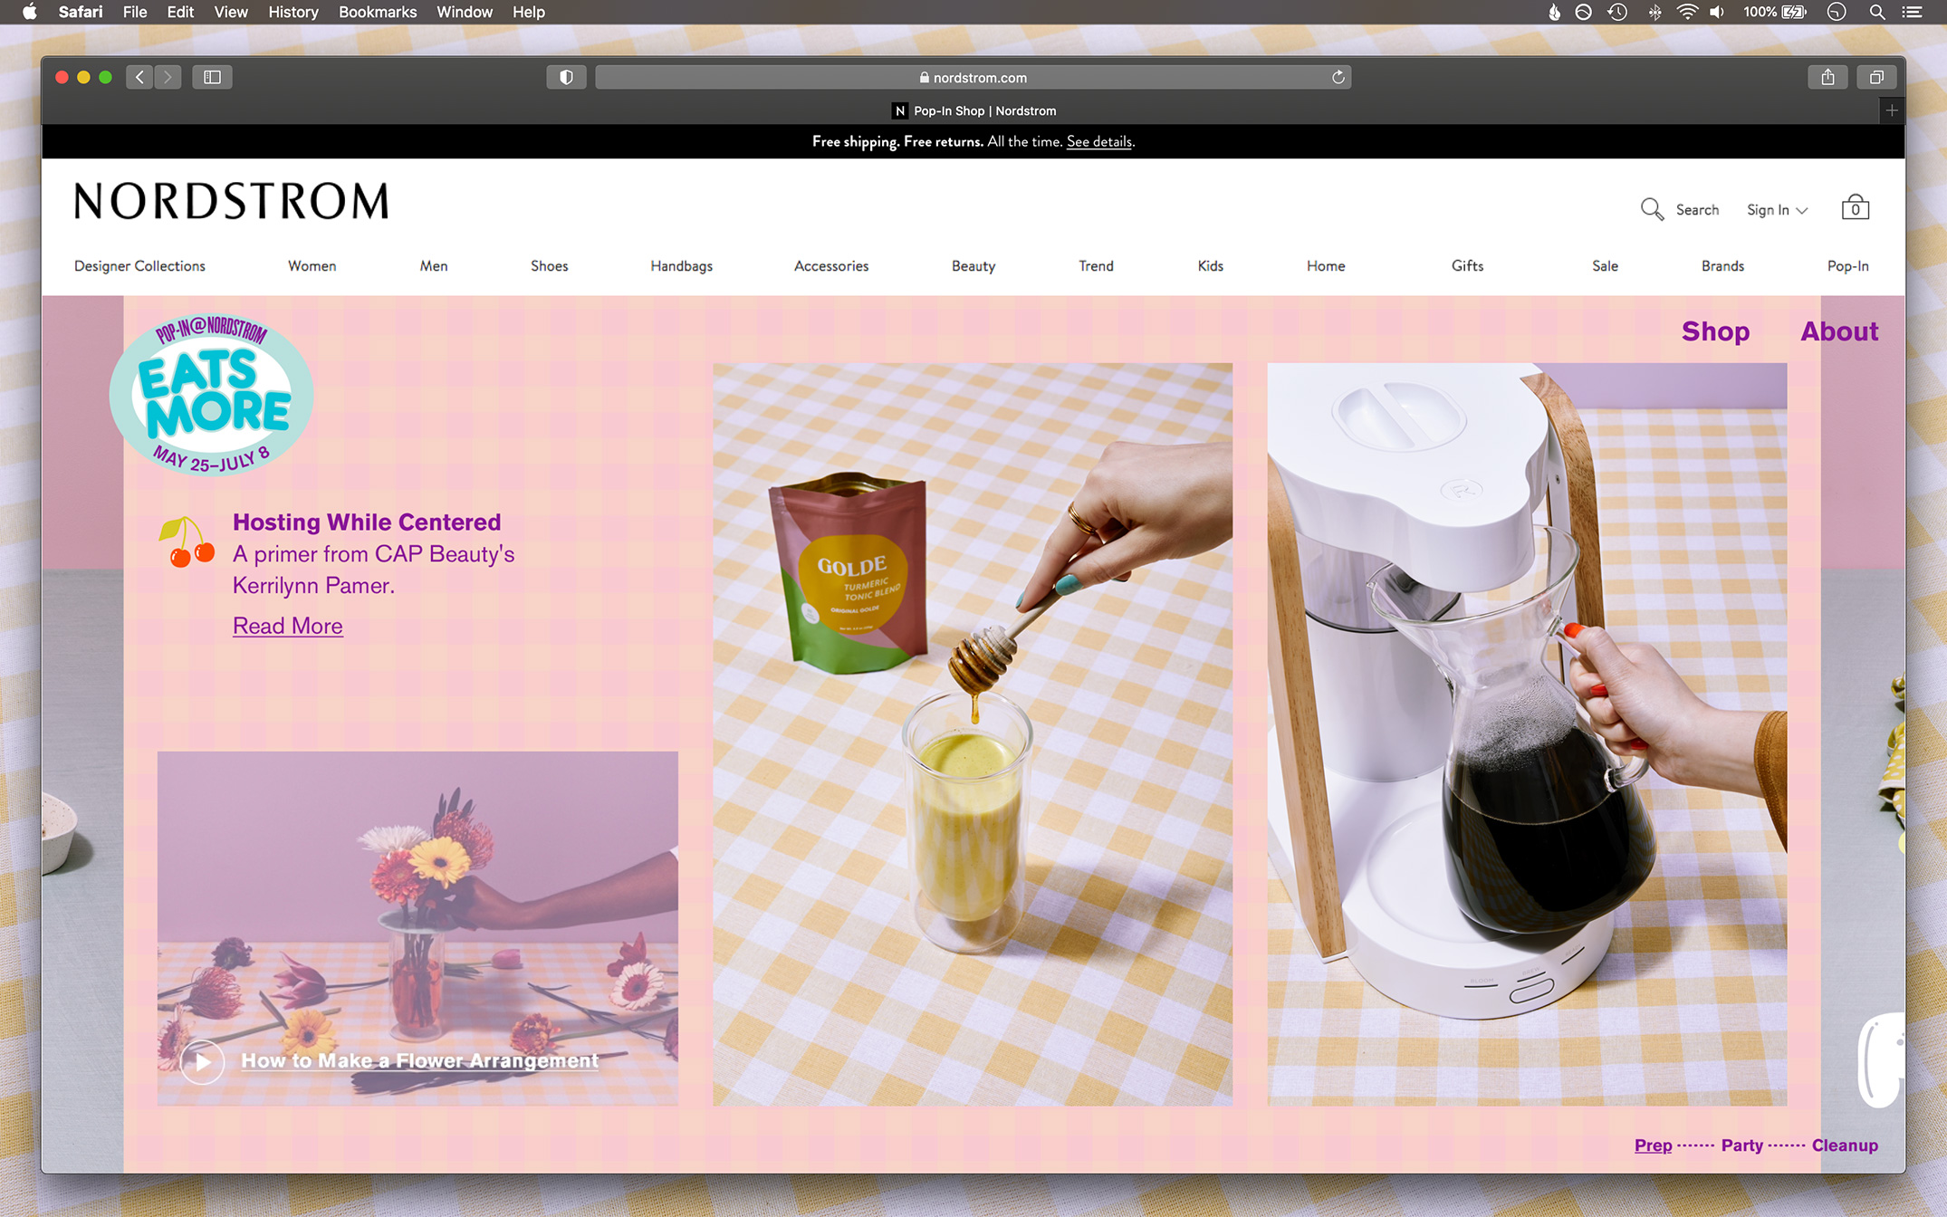Image resolution: width=1947 pixels, height=1217 pixels.
Task: Go to the Handbags category
Action: tap(681, 266)
